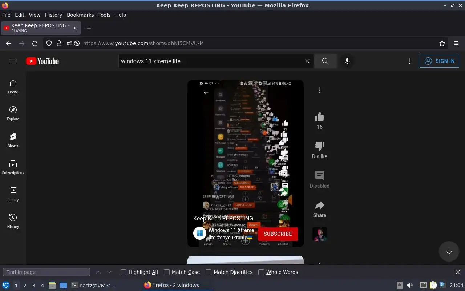Image resolution: width=465 pixels, height=291 pixels.
Task: Open a new browser tab
Action: tap(89, 28)
